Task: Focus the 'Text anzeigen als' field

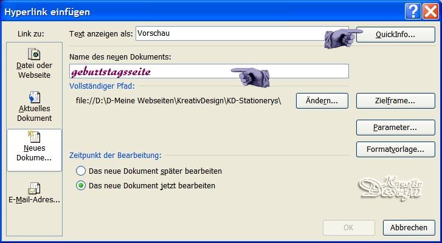Action: [242, 33]
